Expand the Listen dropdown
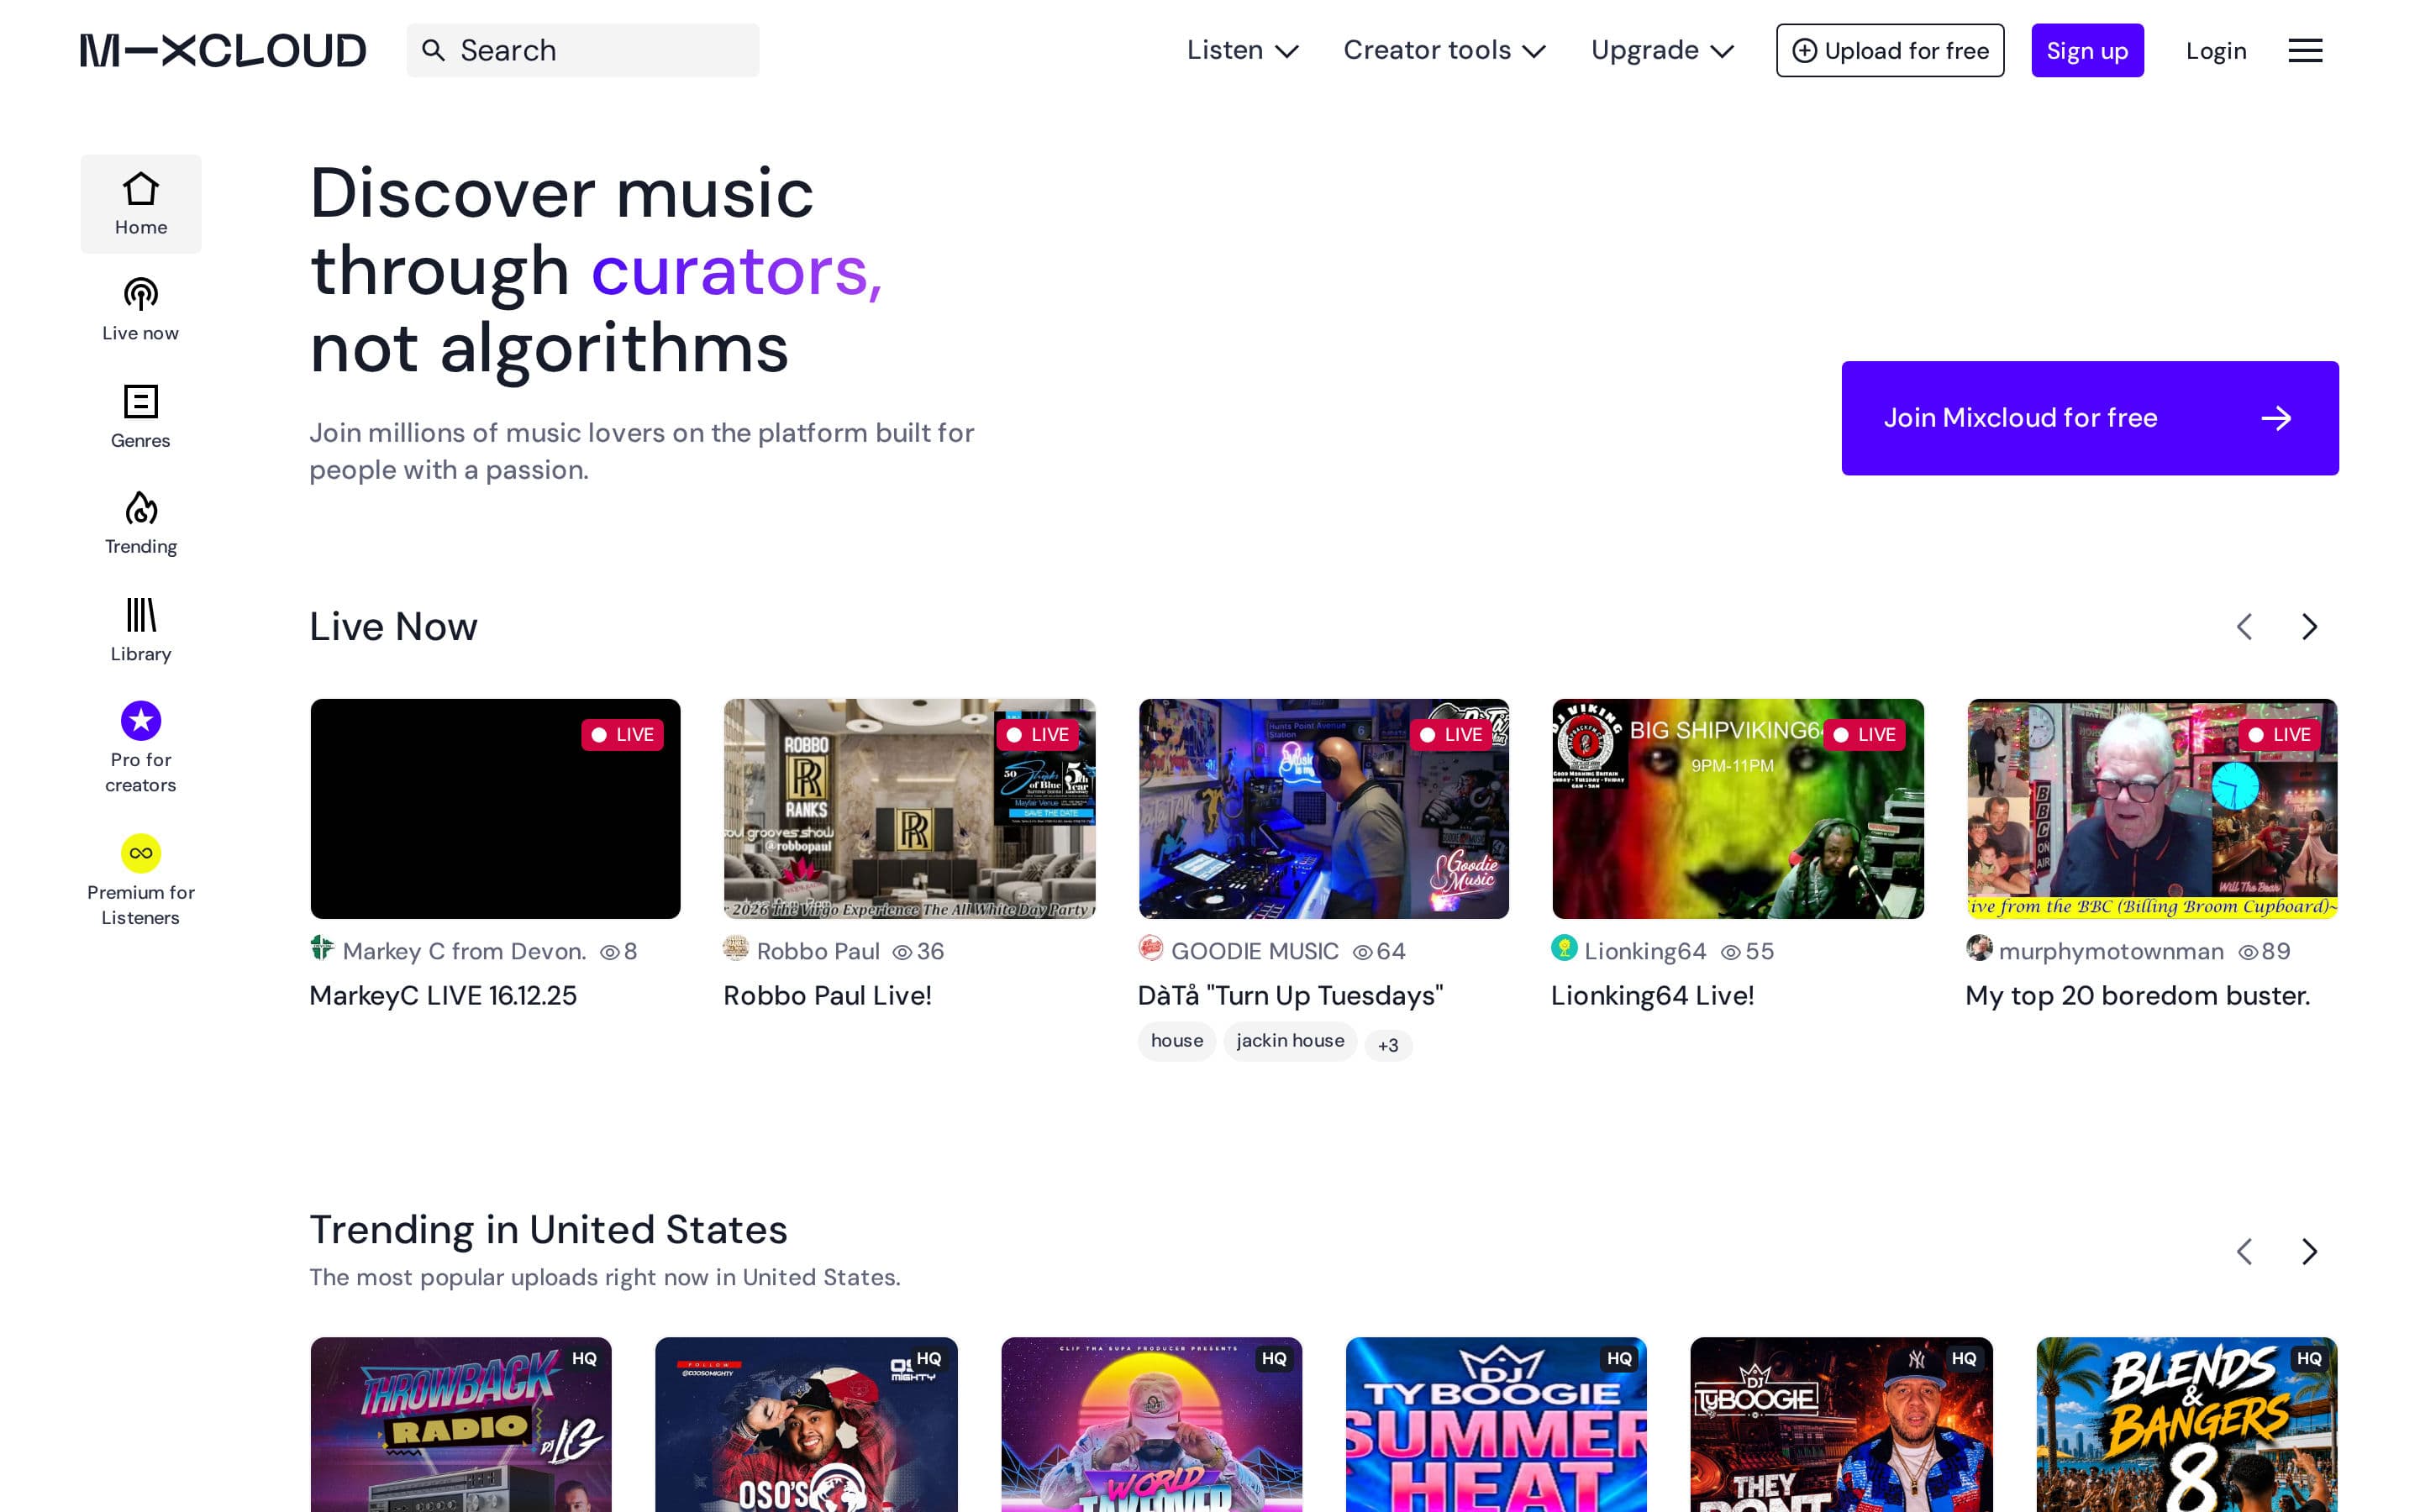 pos(1243,50)
